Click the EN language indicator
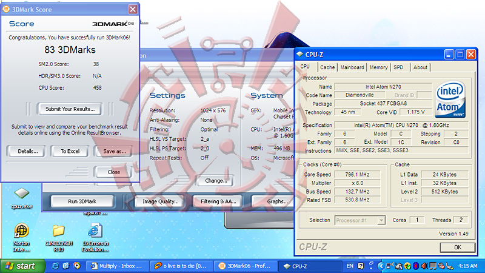 click(350, 266)
